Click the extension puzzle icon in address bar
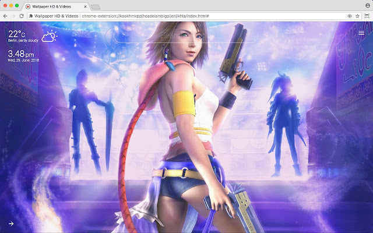Image resolution: width=373 pixels, height=233 pixels. (31, 16)
